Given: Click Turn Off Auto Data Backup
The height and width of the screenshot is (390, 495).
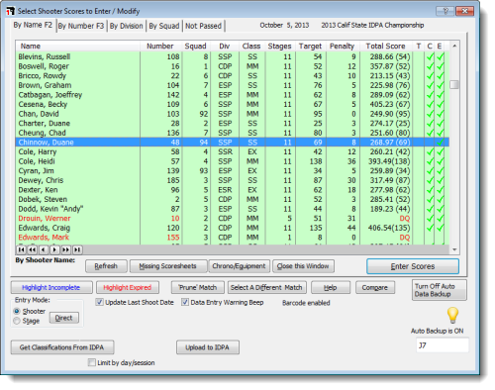Looking at the screenshot, I should tap(440, 290).
